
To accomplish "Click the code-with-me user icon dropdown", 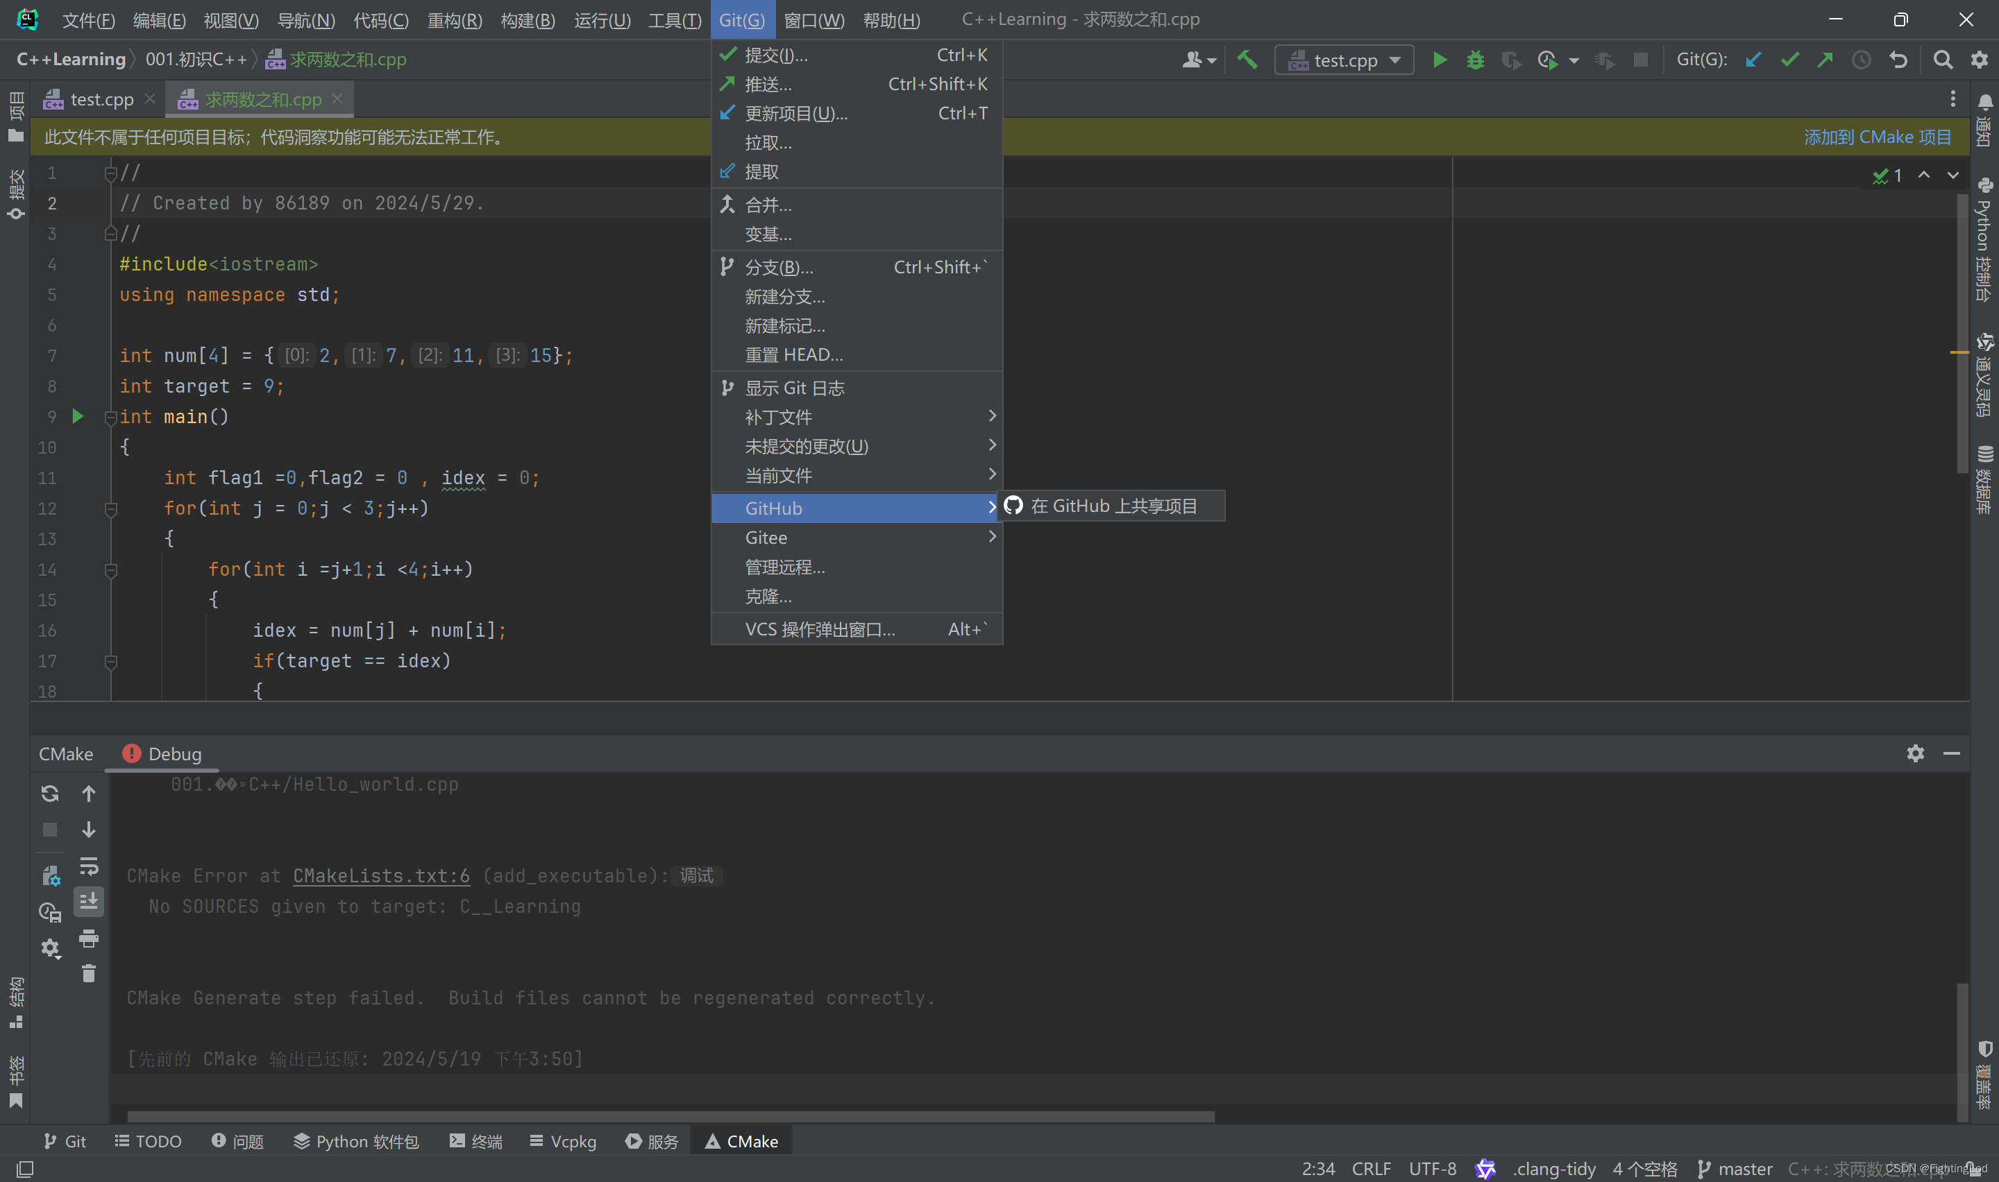I will [1199, 60].
